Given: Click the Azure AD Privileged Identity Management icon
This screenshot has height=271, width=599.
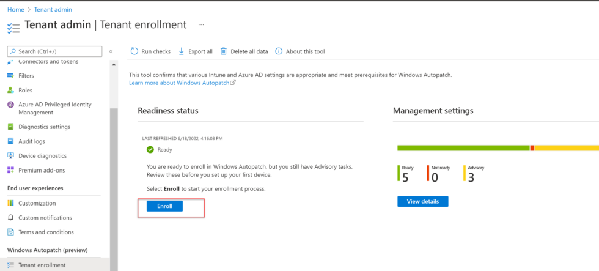Looking at the screenshot, I should pos(11,105).
